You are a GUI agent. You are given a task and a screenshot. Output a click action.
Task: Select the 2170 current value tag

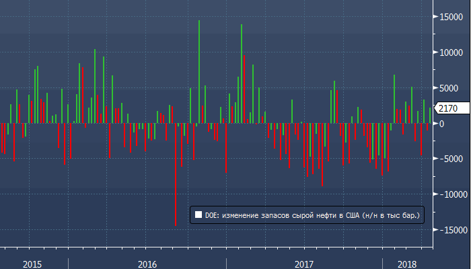(x=447, y=108)
